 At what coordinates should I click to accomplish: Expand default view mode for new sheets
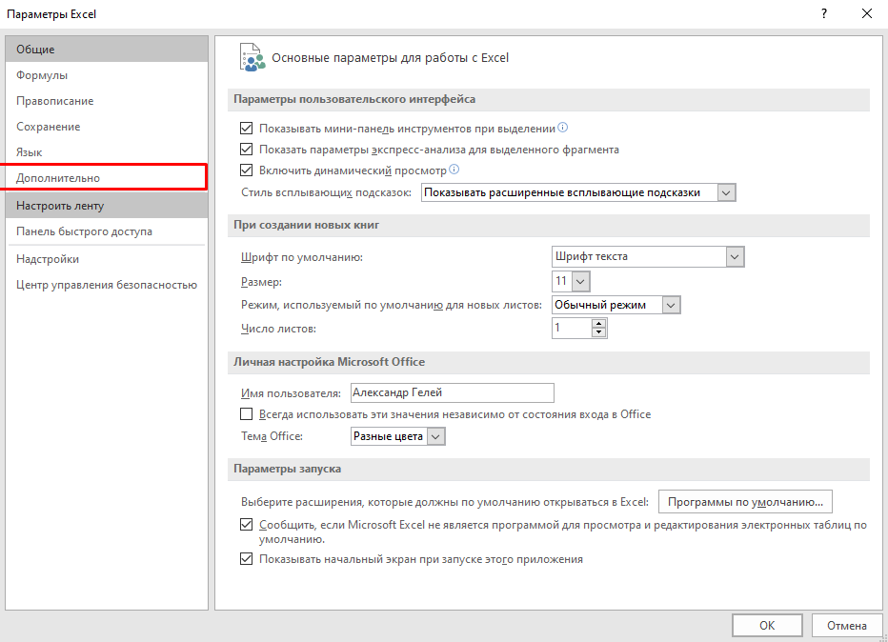pyautogui.click(x=671, y=305)
